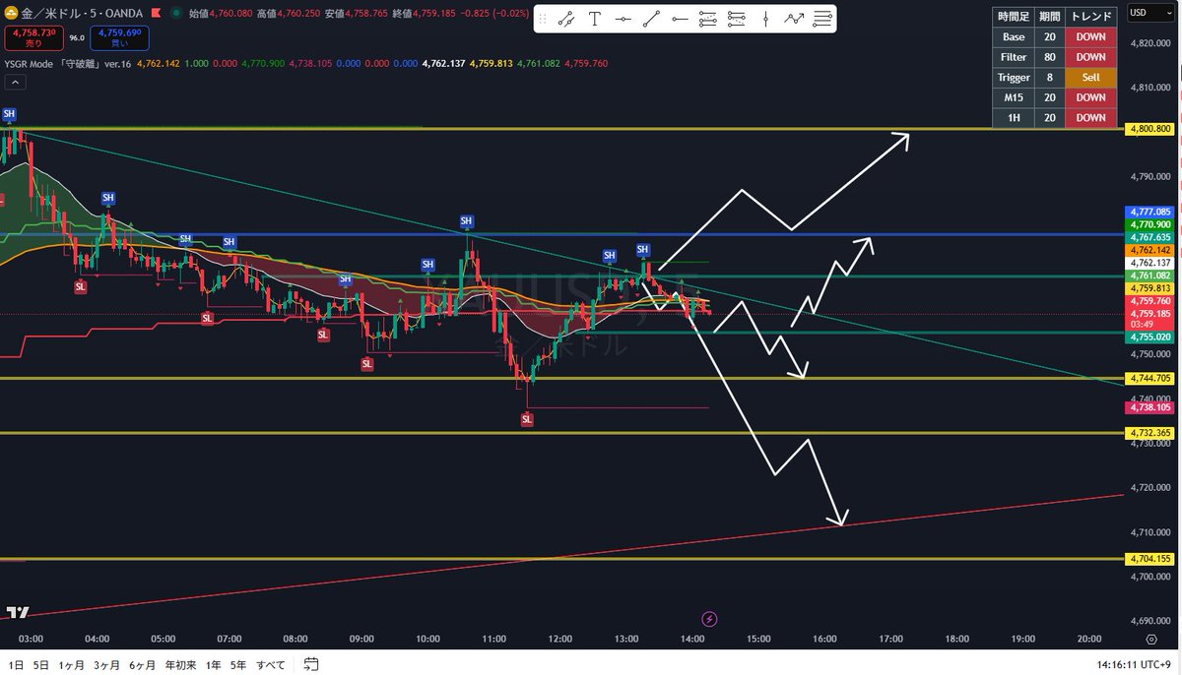Click the 1H row DOWN trend cell
Image resolution: width=1182 pixels, height=675 pixels.
(x=1090, y=117)
